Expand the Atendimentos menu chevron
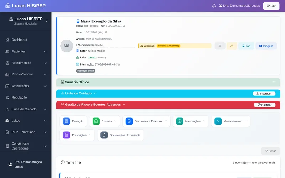The image size is (285, 178). click(45, 63)
